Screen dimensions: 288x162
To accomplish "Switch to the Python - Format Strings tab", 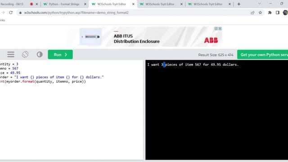I will 64,4.
